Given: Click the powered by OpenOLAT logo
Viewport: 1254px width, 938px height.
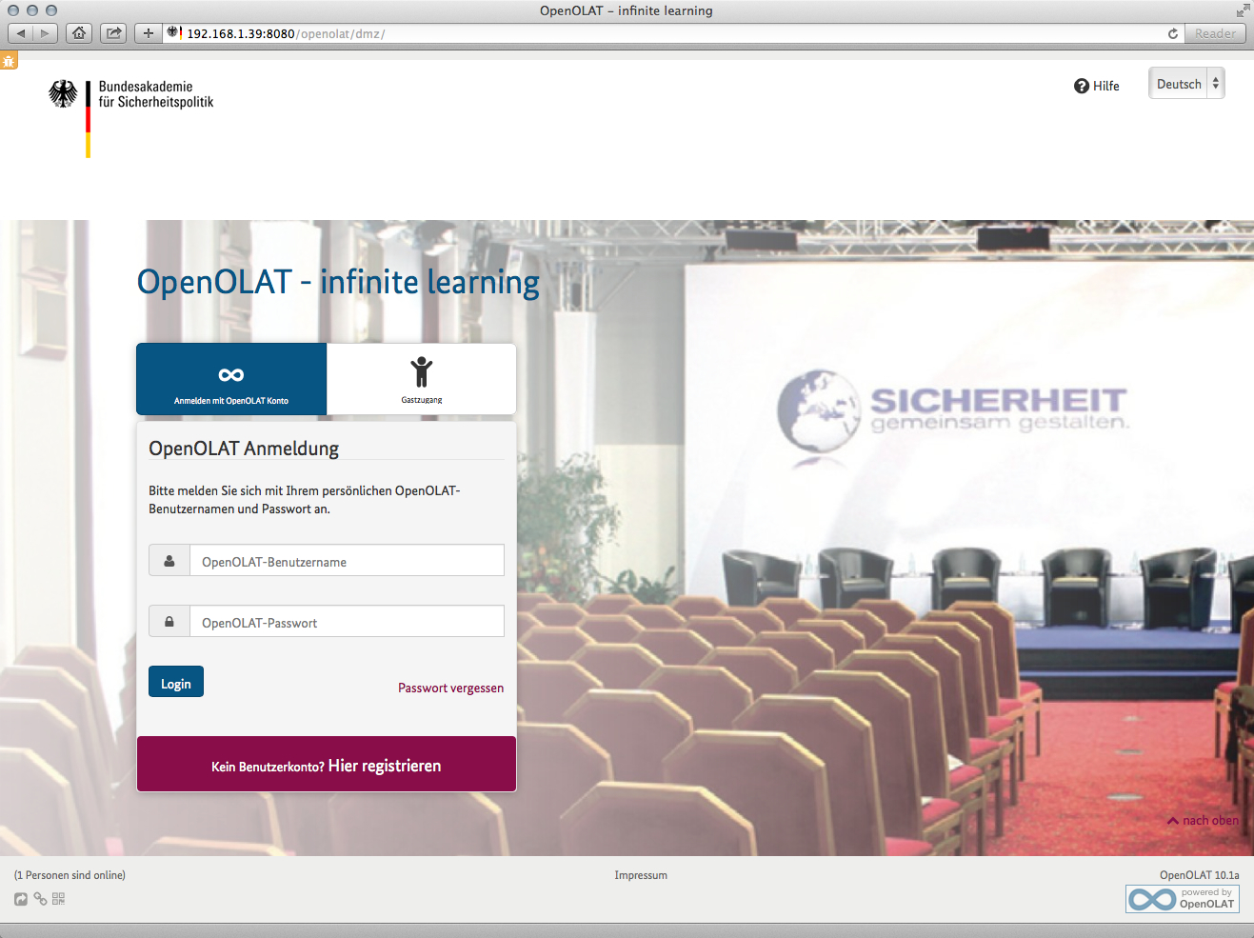Looking at the screenshot, I should tap(1183, 899).
